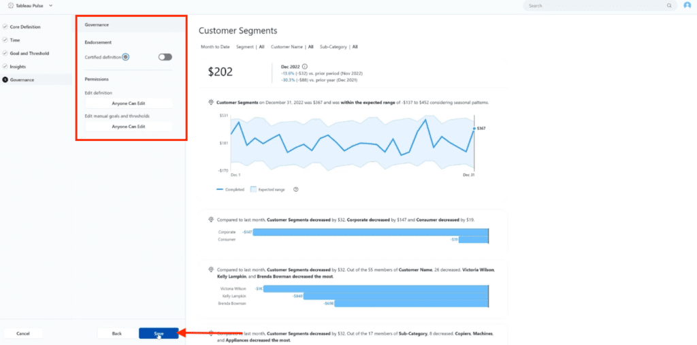Click the Tableau Pulse logo icon

coord(11,5)
